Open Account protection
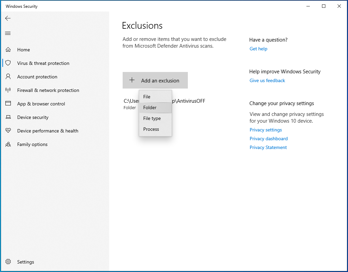 (37, 77)
